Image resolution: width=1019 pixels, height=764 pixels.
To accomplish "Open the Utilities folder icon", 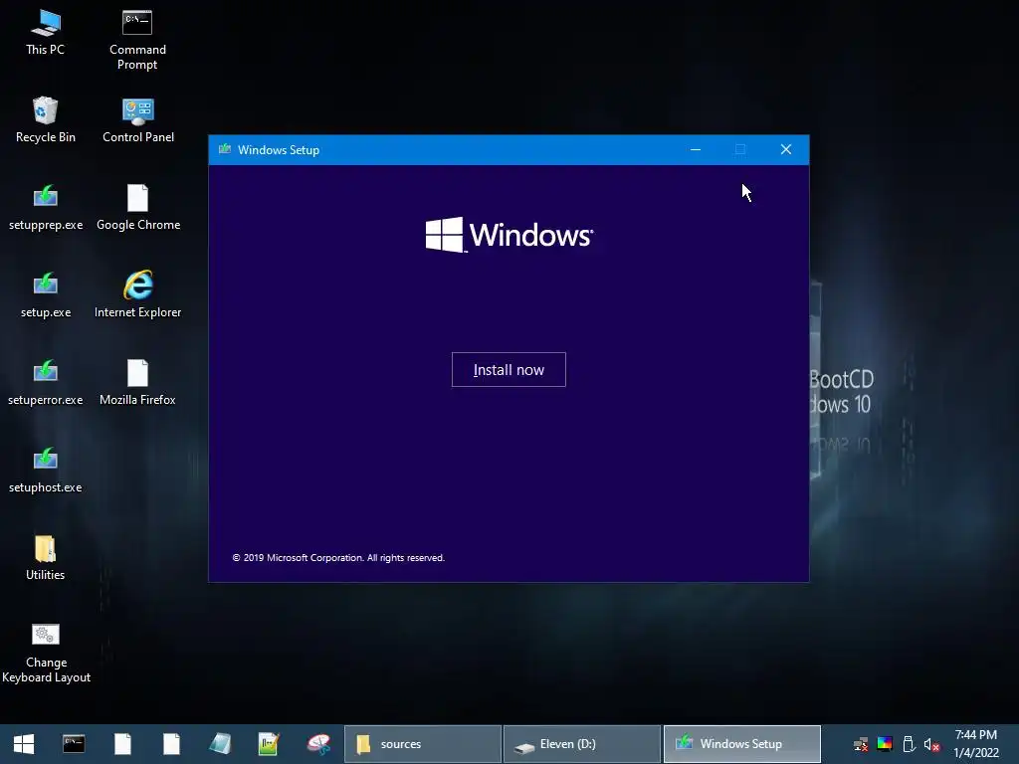I will [x=46, y=557].
